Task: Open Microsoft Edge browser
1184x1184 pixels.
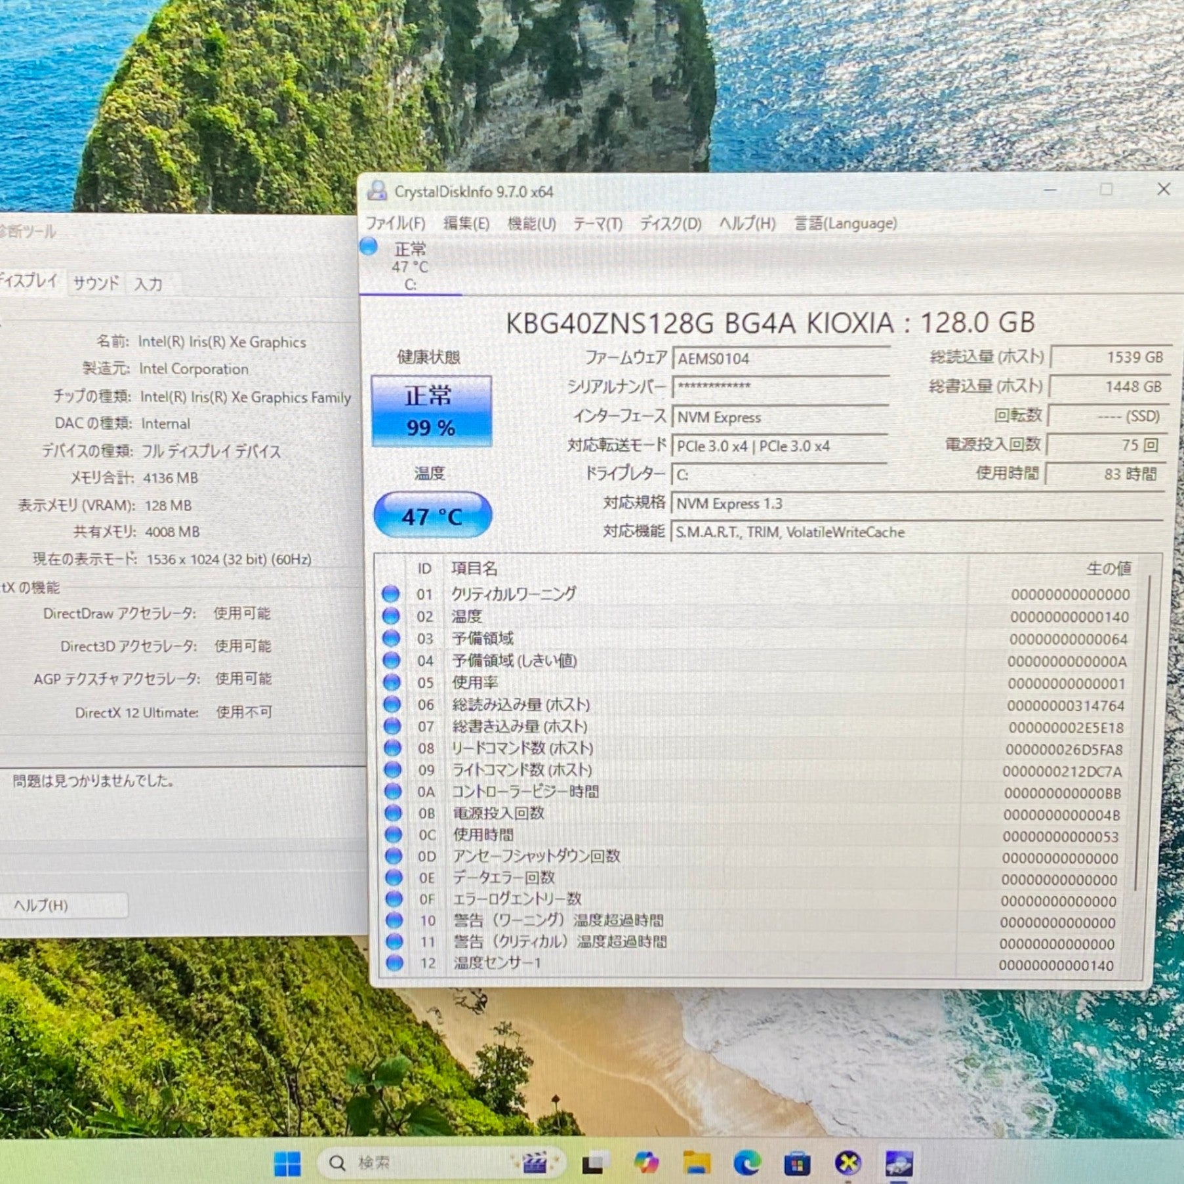Action: pyautogui.click(x=746, y=1164)
